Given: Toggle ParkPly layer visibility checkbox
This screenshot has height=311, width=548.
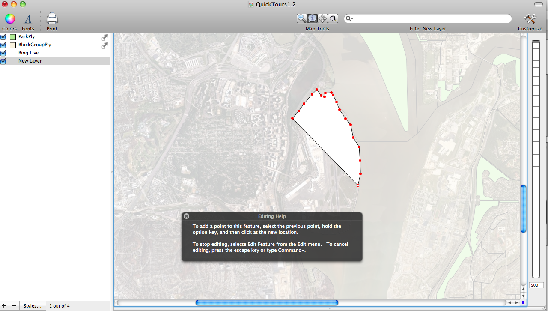Looking at the screenshot, I should pyautogui.click(x=3, y=37).
